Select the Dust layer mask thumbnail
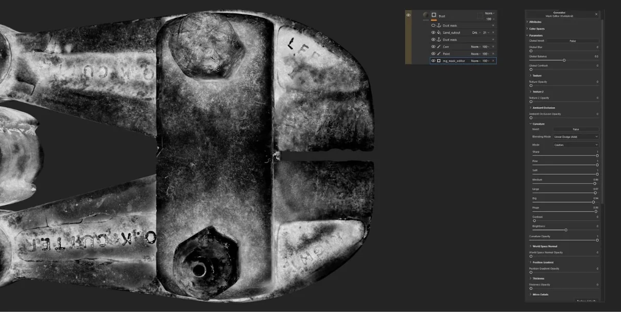Screen dimensions: 621x312 434,15
